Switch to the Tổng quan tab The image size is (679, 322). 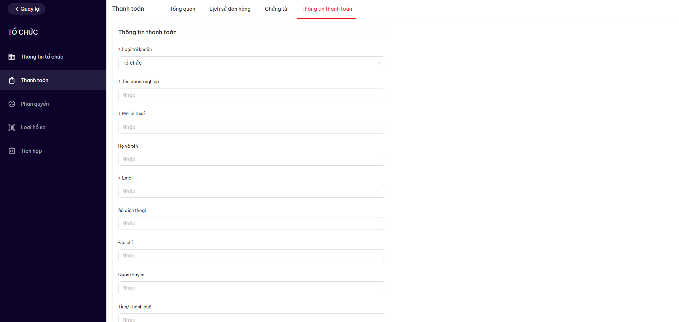pos(182,9)
